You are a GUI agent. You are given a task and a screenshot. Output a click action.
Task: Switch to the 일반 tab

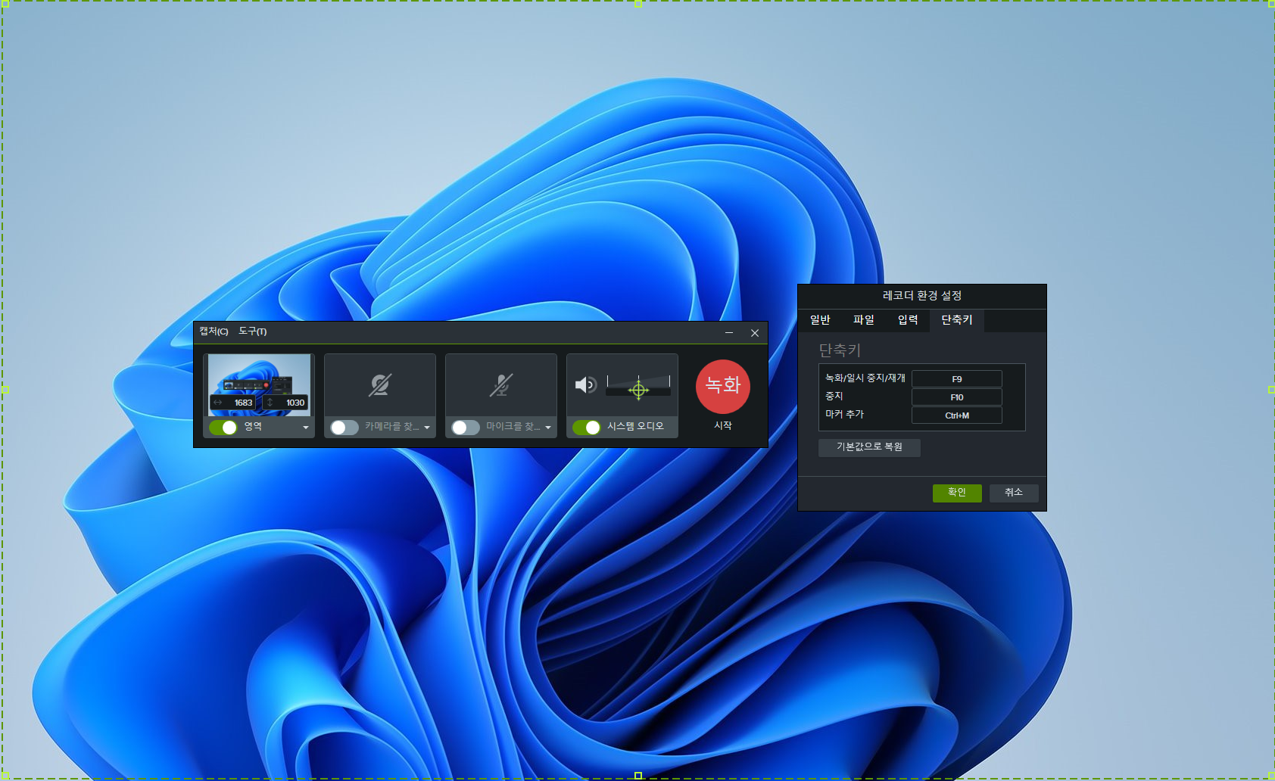(820, 320)
